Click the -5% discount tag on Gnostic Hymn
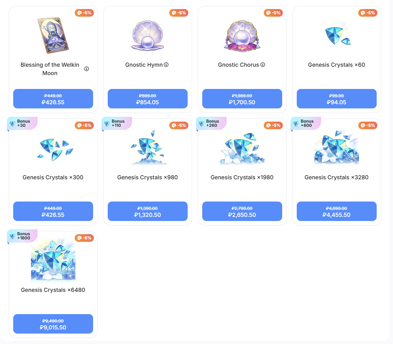The image size is (393, 344). tap(179, 13)
